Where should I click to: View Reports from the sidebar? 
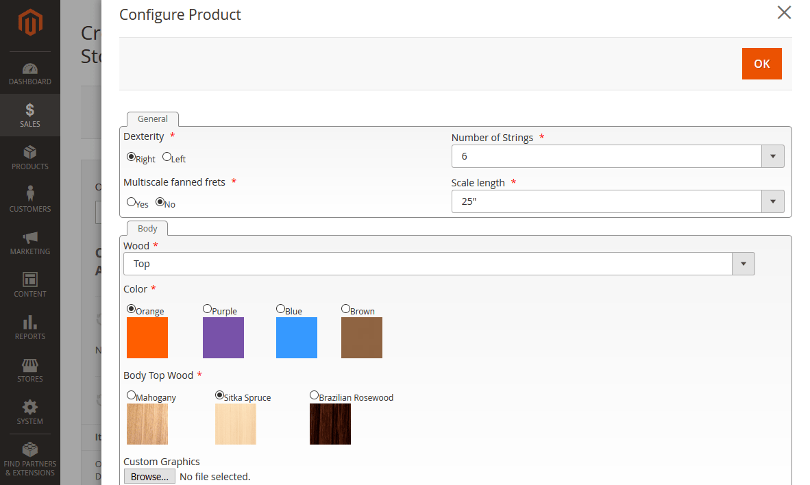pyautogui.click(x=29, y=327)
